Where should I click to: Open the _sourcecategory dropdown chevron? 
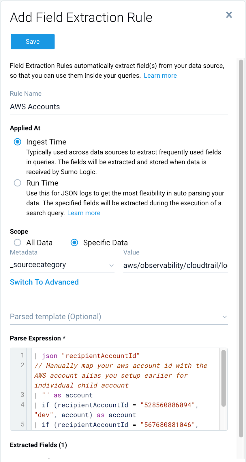pyautogui.click(x=112, y=265)
